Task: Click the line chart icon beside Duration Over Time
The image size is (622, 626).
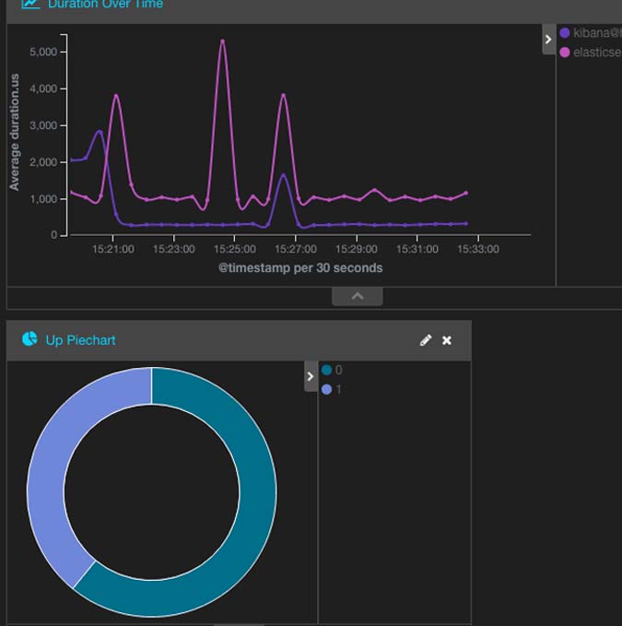Action: tap(30, 5)
